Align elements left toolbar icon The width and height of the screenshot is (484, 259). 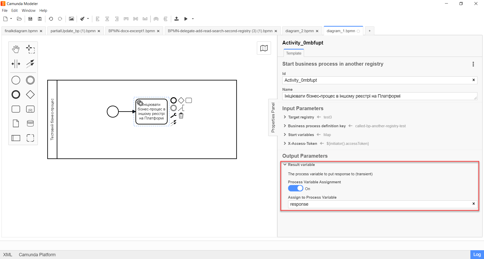tap(98, 19)
